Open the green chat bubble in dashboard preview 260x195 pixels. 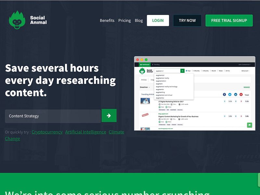click(250, 125)
